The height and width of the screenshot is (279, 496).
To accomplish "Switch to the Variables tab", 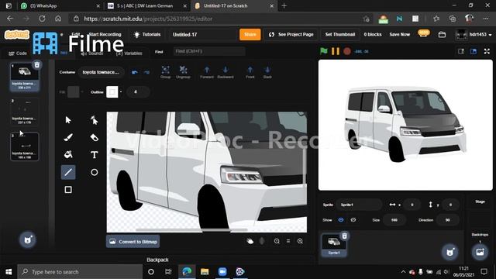I will (129, 53).
